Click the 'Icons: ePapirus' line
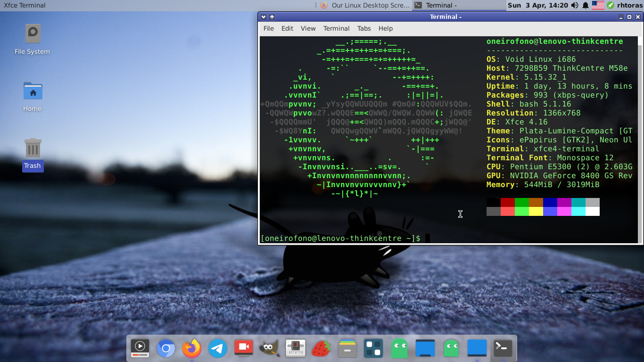The height and width of the screenshot is (362, 644). (x=560, y=140)
